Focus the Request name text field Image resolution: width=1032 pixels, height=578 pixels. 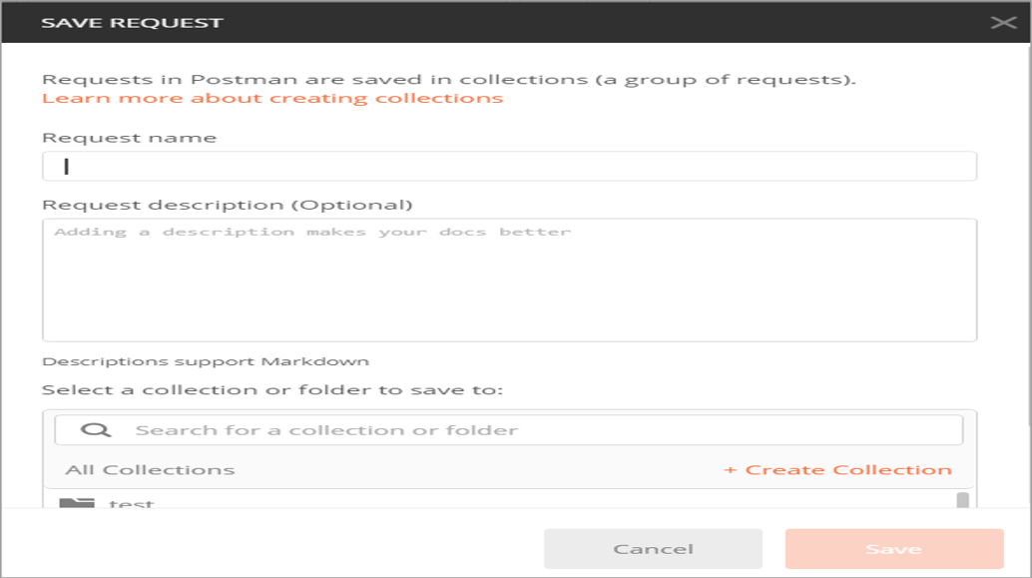pos(509,167)
